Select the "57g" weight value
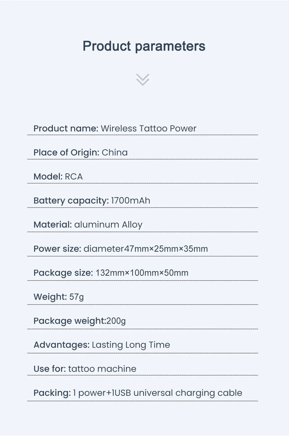Image resolution: width=289 pixels, height=436 pixels. point(77,297)
